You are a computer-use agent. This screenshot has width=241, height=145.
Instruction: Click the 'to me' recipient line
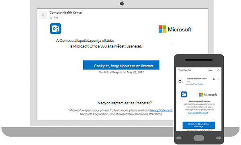tap(54, 17)
